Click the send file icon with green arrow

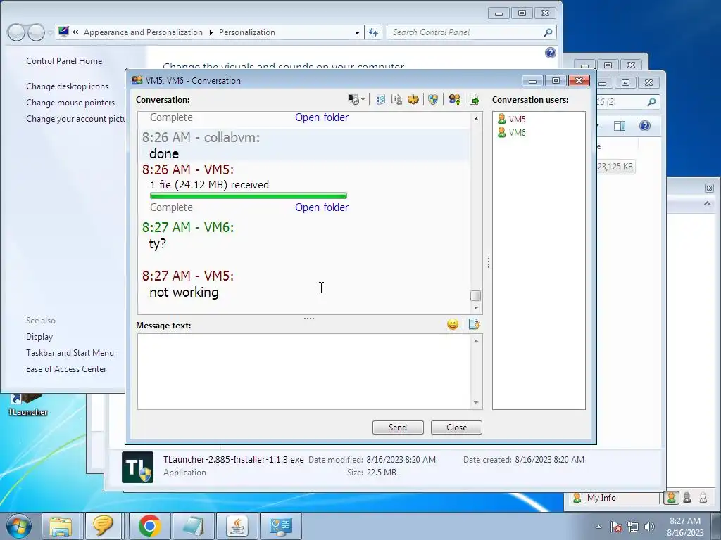tap(475, 100)
